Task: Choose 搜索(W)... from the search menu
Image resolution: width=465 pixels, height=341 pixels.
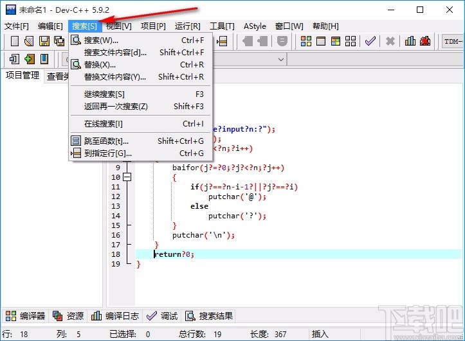Action: point(141,40)
